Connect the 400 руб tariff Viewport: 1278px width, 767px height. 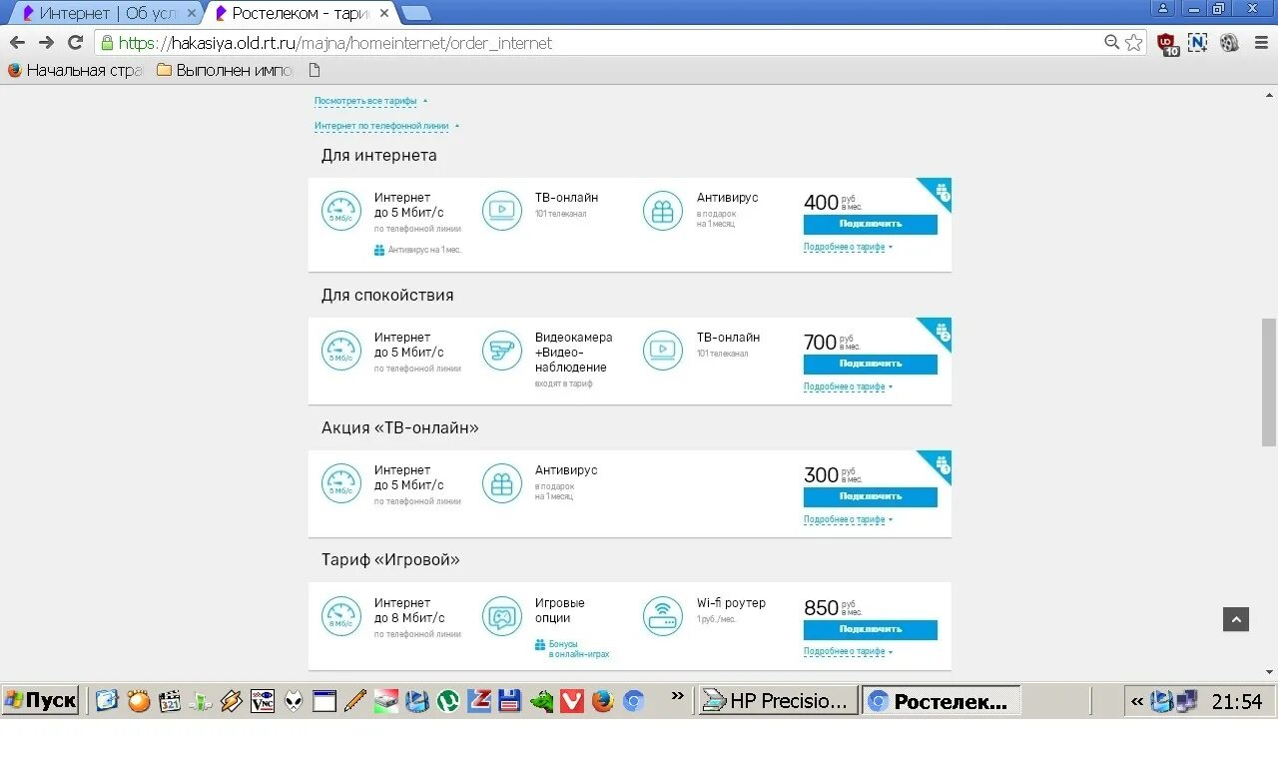tap(870, 225)
